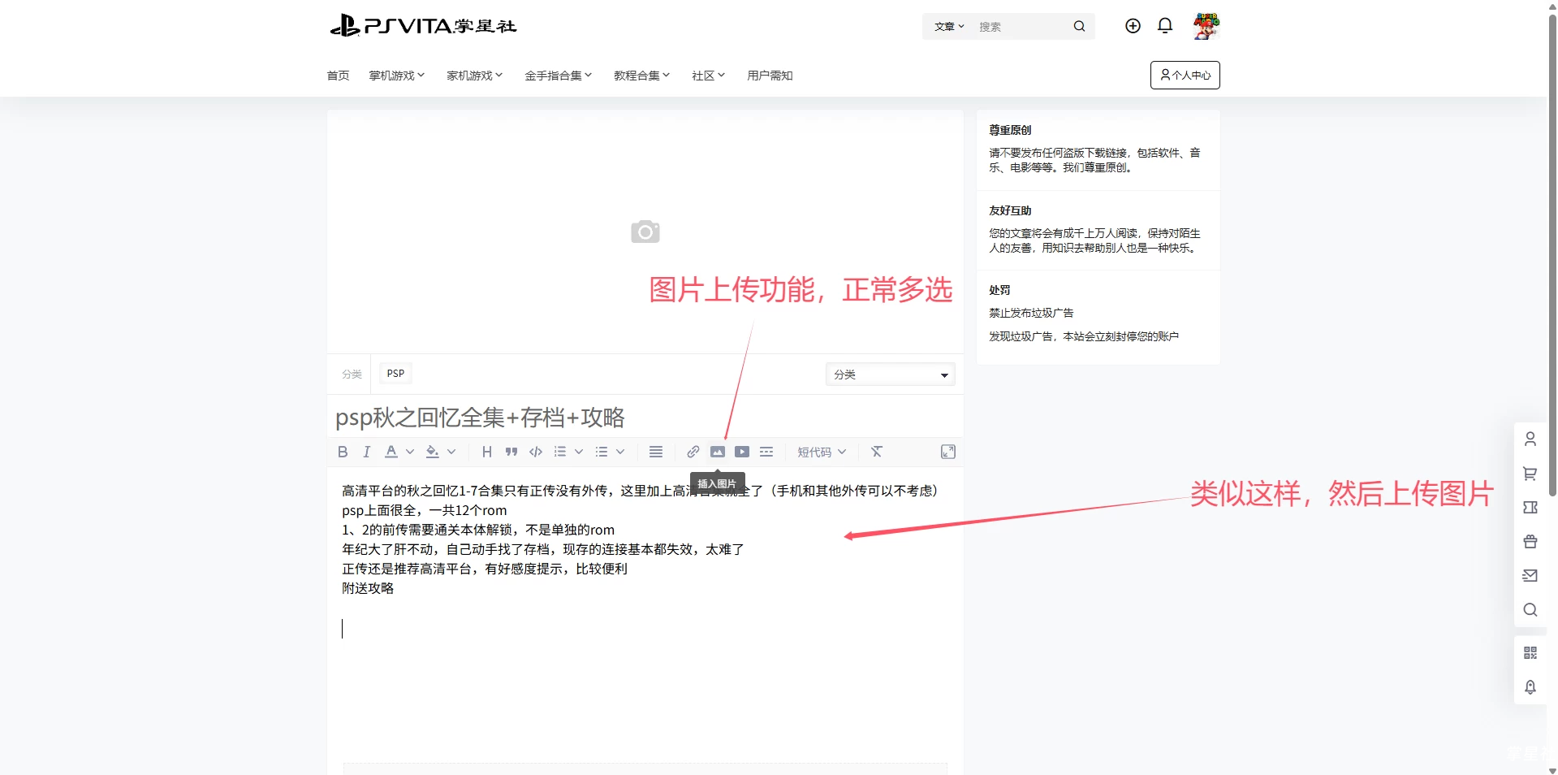Click the alert bell in side panel
The image size is (1558, 775).
point(1530,687)
